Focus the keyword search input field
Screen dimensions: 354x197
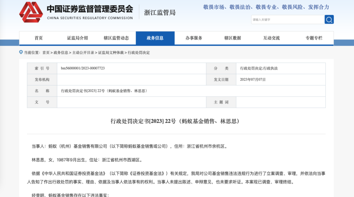click(x=288, y=20)
